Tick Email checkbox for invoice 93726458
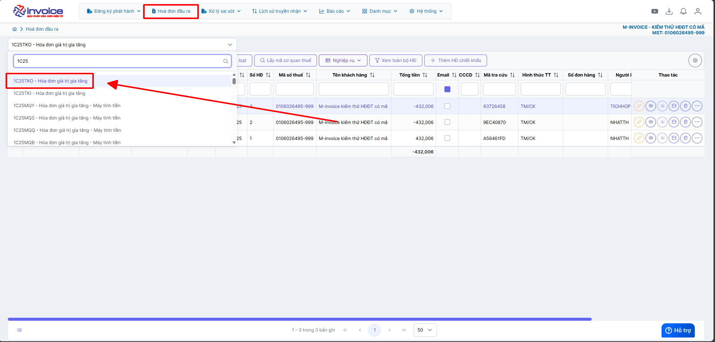The width and height of the screenshot is (715, 342). 447,106
